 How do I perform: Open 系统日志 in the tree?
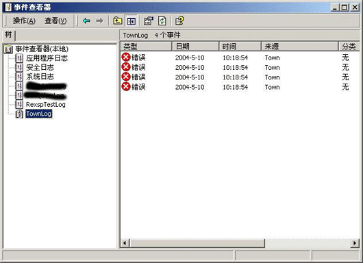pyautogui.click(x=40, y=77)
